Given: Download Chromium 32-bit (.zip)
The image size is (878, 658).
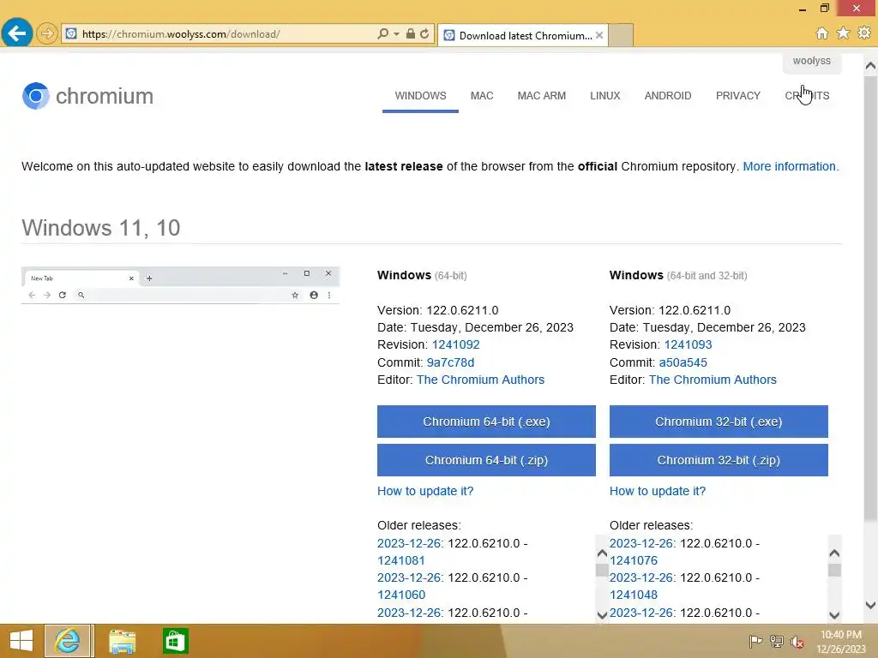Looking at the screenshot, I should (x=719, y=460).
